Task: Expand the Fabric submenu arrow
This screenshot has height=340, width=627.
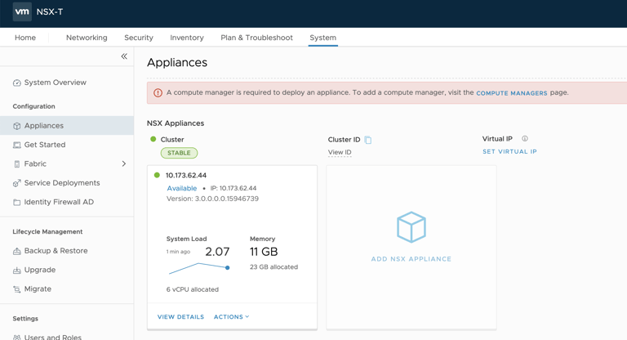Action: tap(124, 163)
